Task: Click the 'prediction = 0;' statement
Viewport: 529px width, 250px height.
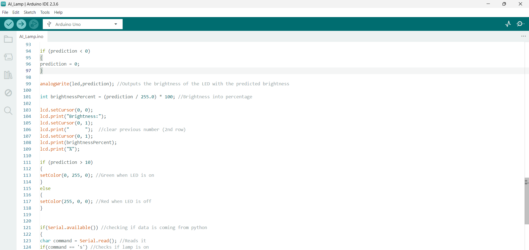Action: pyautogui.click(x=60, y=64)
